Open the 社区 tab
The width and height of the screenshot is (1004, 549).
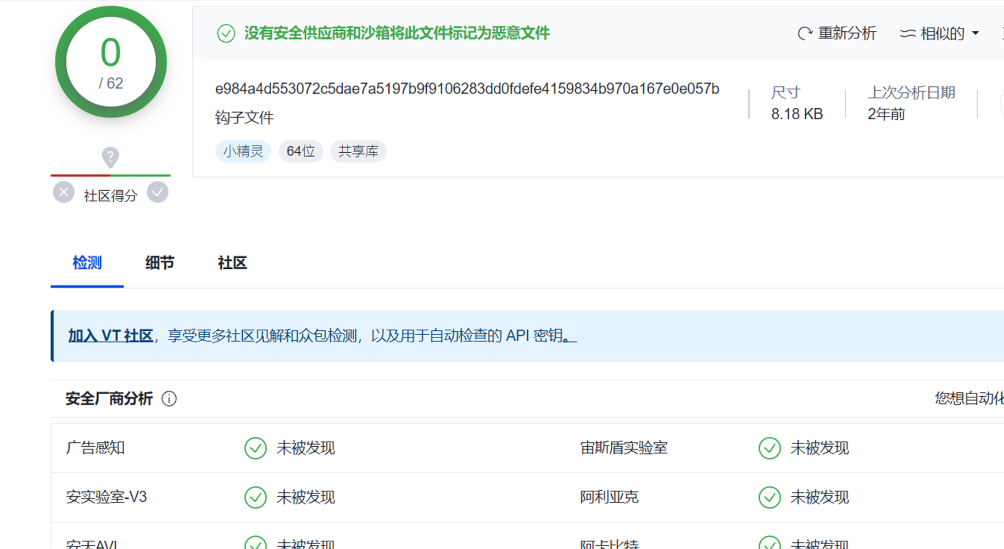(232, 263)
